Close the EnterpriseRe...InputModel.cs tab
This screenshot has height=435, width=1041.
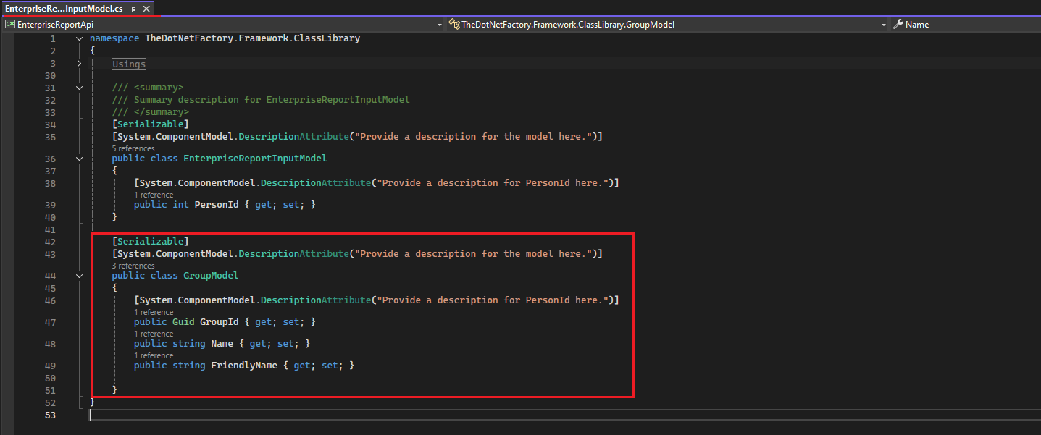click(x=147, y=9)
